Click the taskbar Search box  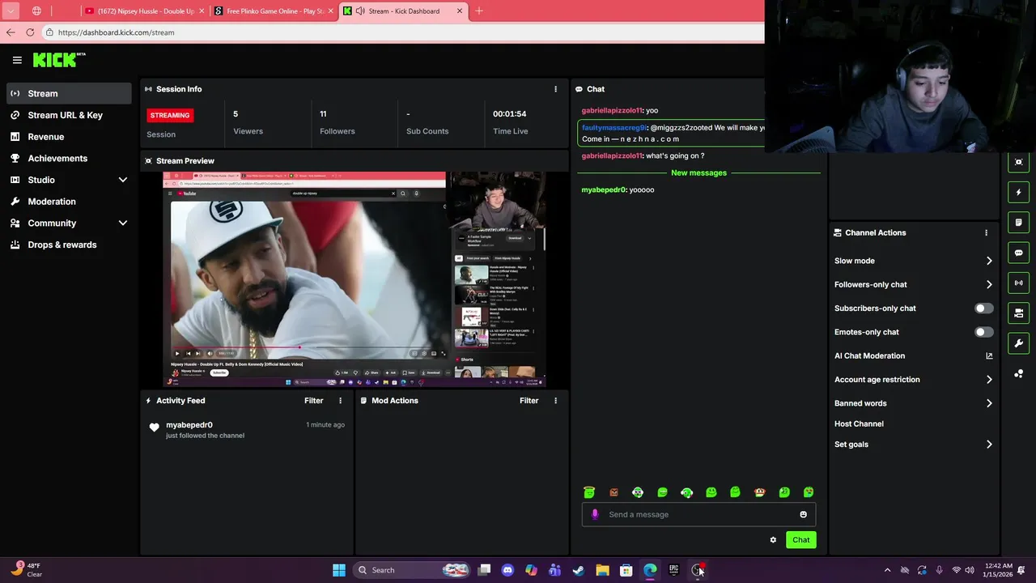pyautogui.click(x=413, y=570)
